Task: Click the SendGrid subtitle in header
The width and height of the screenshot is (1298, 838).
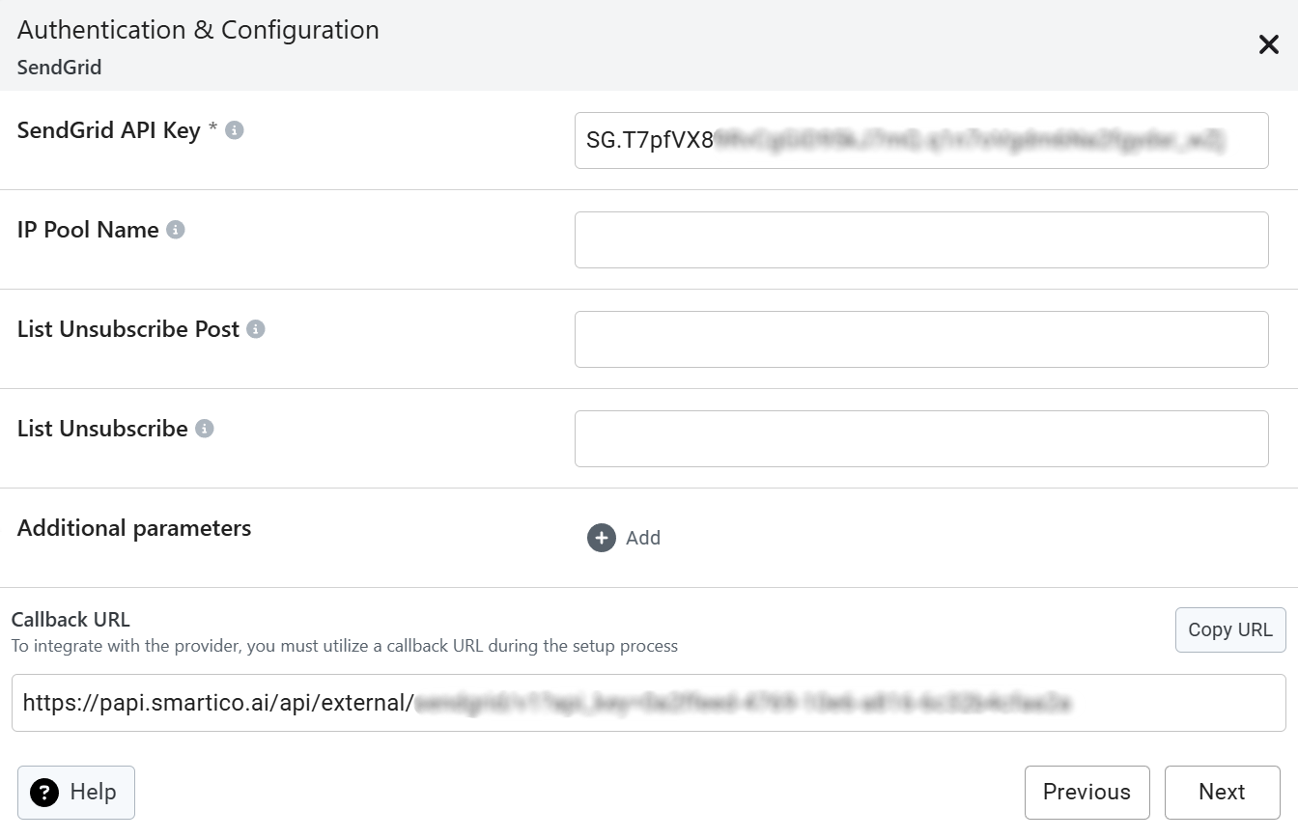Action: (59, 68)
